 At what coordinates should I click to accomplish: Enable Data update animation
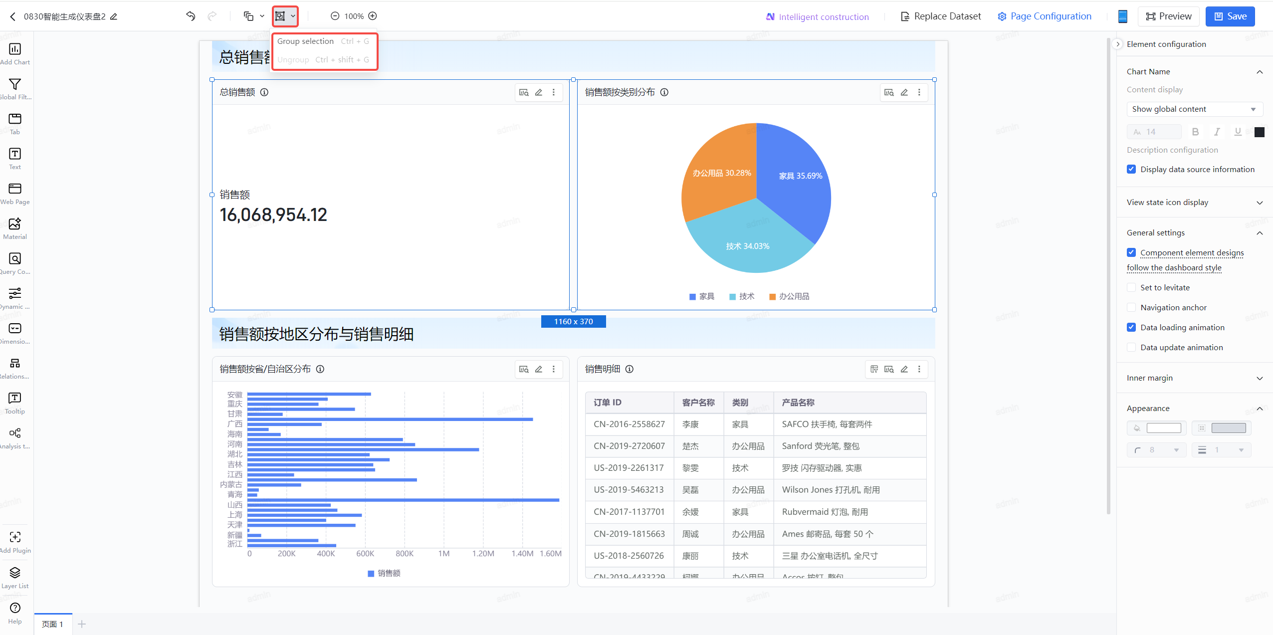1131,347
